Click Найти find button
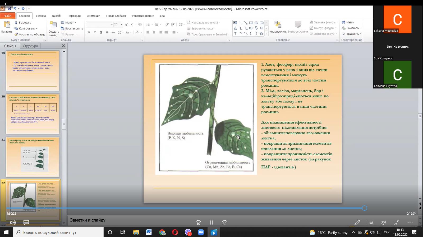 point(348,22)
